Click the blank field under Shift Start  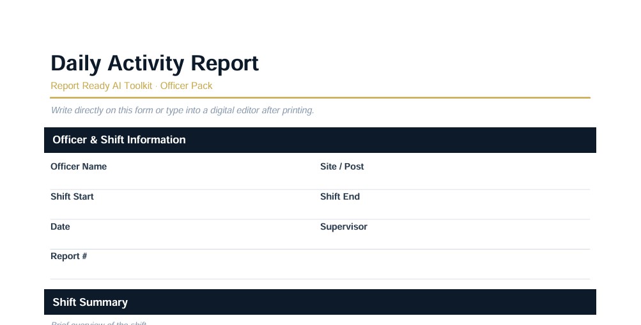click(185, 210)
